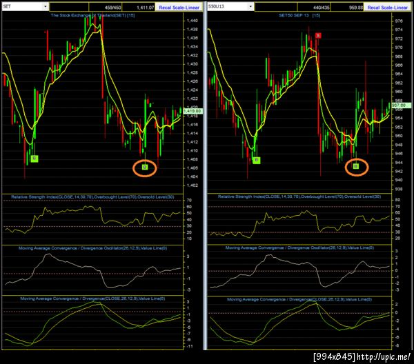
Task: Click the 976 price axis label on SET50 chart
Action: click(399, 21)
